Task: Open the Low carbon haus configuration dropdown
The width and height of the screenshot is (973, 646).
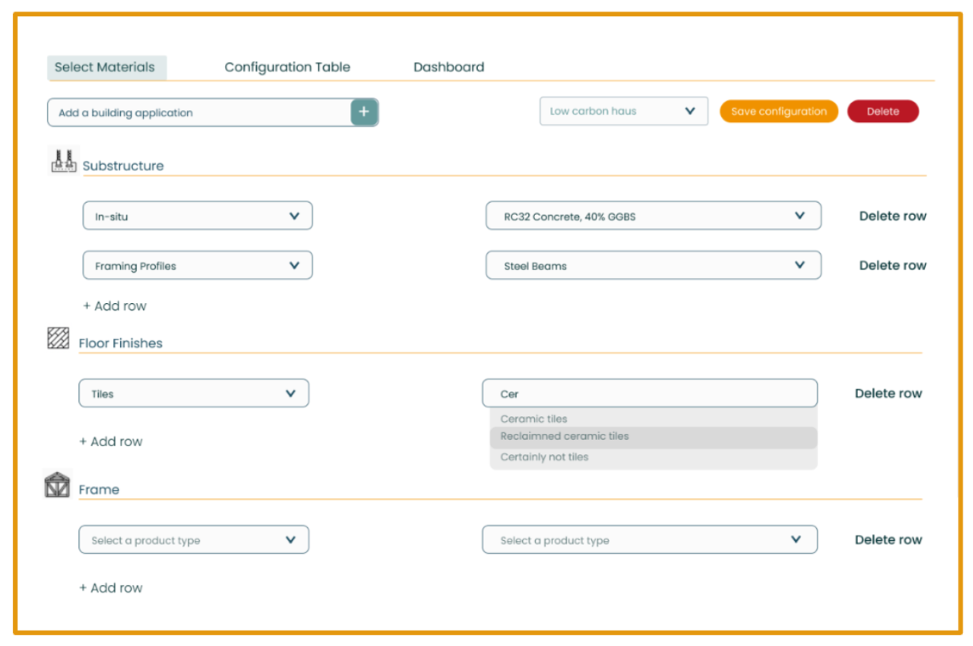Action: point(623,111)
